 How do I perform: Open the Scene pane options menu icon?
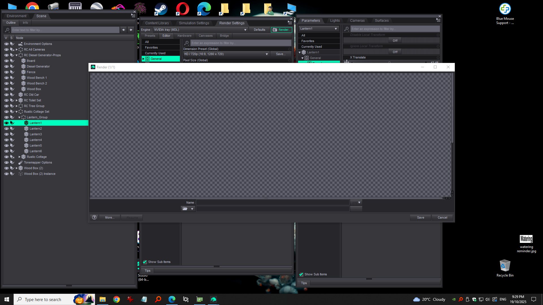point(133,16)
